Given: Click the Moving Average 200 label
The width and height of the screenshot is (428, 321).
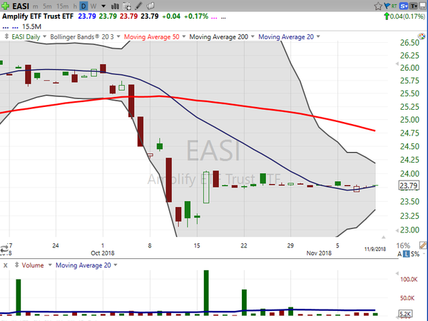Looking at the screenshot, I should pyautogui.click(x=219, y=36).
